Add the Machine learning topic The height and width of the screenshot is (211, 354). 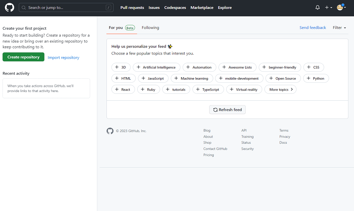(192, 78)
